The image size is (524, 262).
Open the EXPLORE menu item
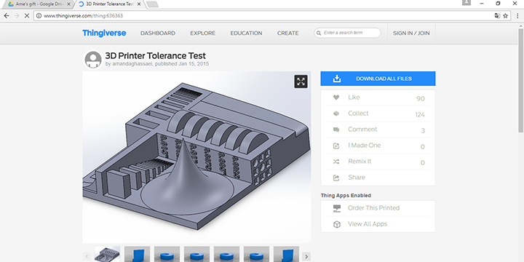(203, 33)
